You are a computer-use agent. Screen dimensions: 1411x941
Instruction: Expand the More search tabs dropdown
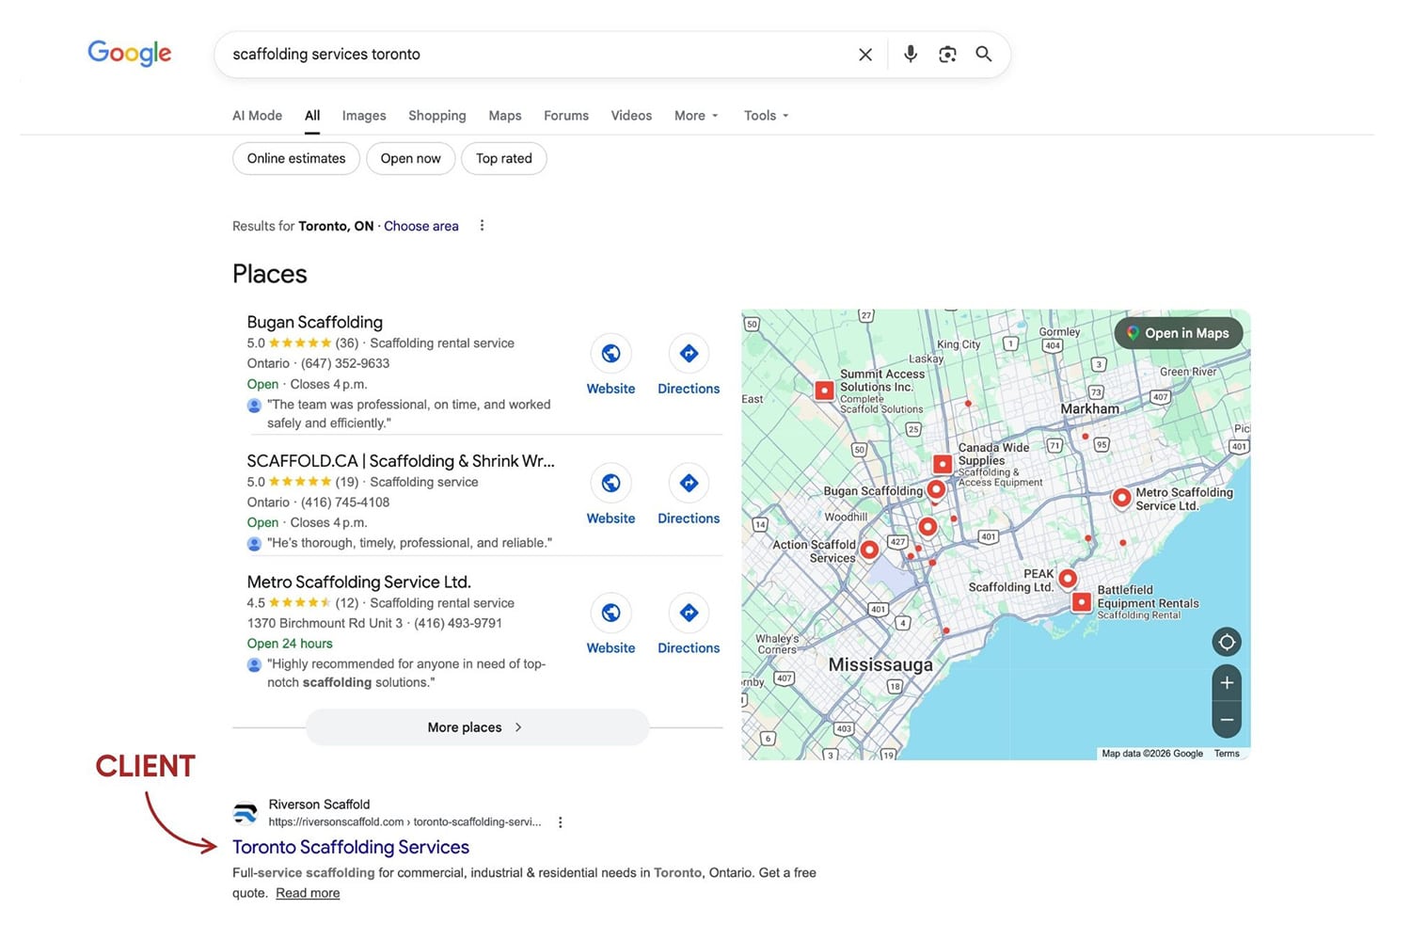[697, 116]
